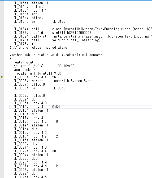
Task: Click the line IL_0024: stelem.i1
Action: (x=31, y=155)
